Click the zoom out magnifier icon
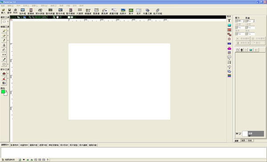Viewport: 267px width, 162px height. [x=33, y=17]
